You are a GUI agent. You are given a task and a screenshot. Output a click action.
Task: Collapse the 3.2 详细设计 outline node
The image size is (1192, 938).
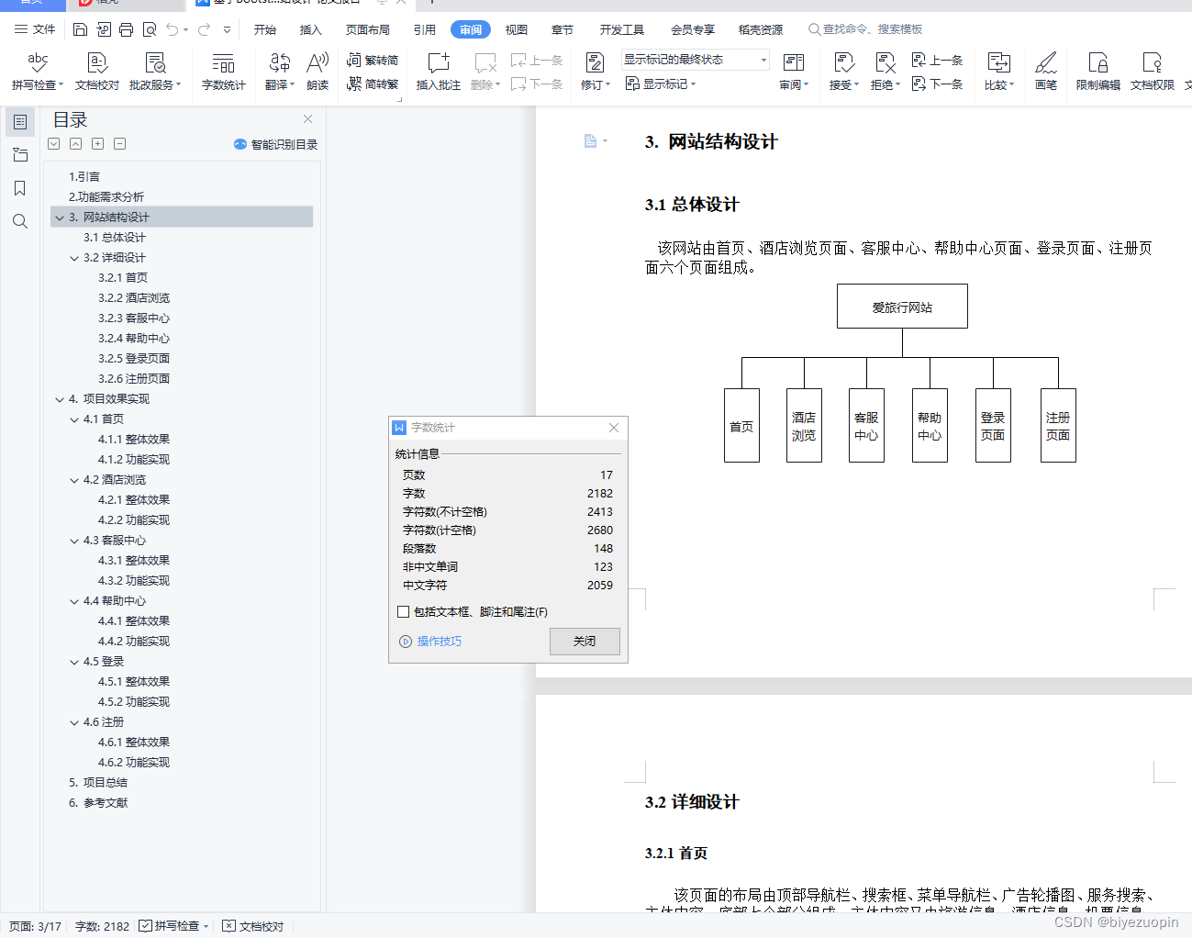coord(74,258)
